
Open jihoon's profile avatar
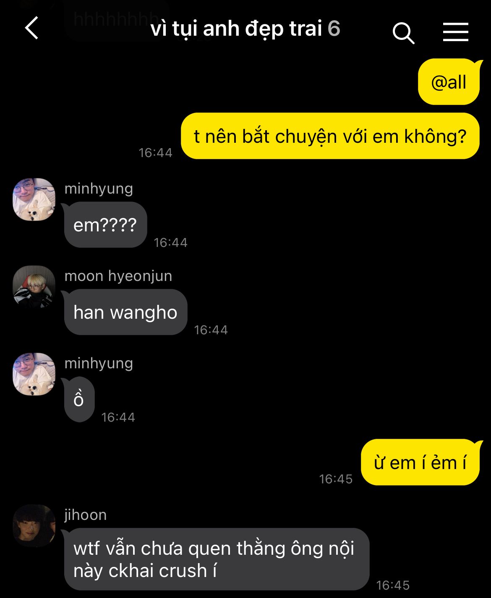tap(34, 526)
